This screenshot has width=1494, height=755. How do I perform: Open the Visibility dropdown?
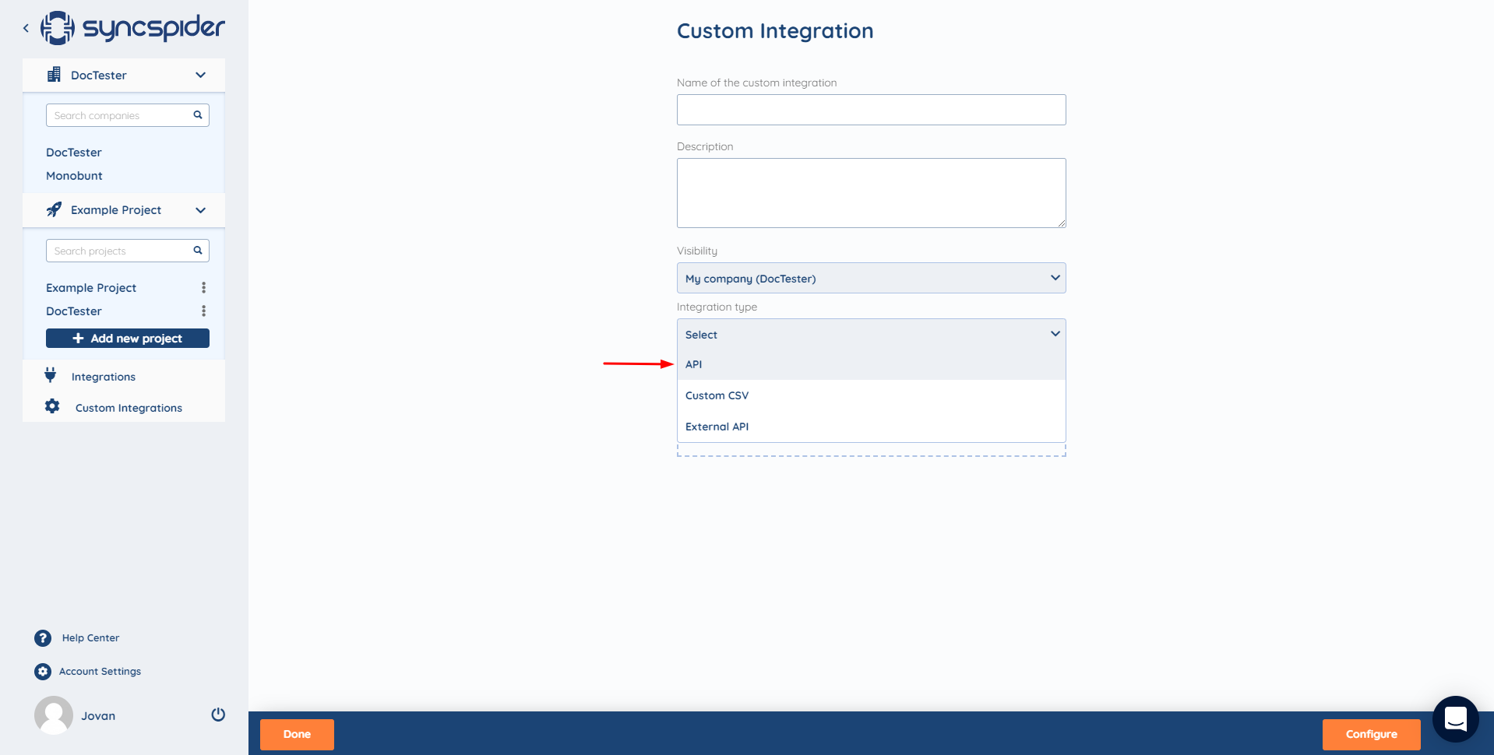(x=871, y=278)
